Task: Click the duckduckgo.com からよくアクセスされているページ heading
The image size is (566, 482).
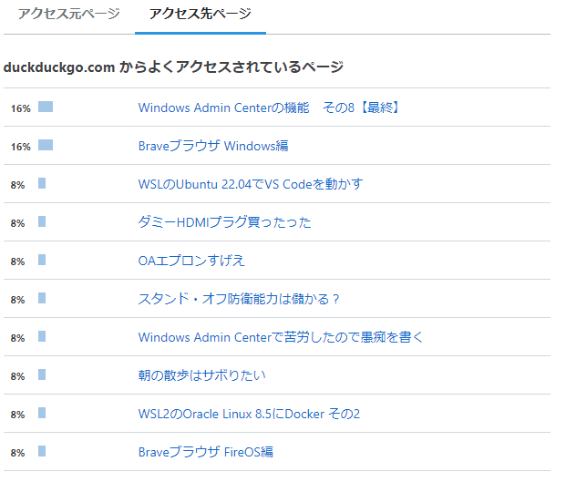Action: tap(173, 67)
